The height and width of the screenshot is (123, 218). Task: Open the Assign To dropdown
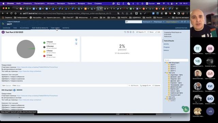[145, 85]
